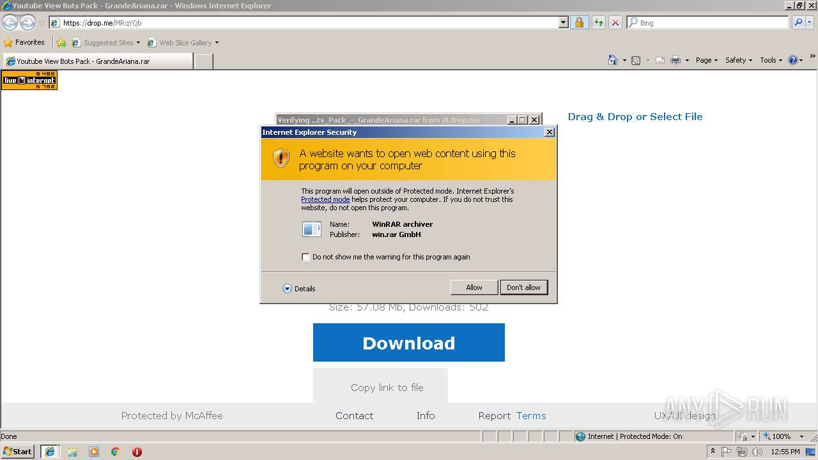Image resolution: width=818 pixels, height=460 pixels.
Task: Click the Info footer link
Action: (426, 415)
